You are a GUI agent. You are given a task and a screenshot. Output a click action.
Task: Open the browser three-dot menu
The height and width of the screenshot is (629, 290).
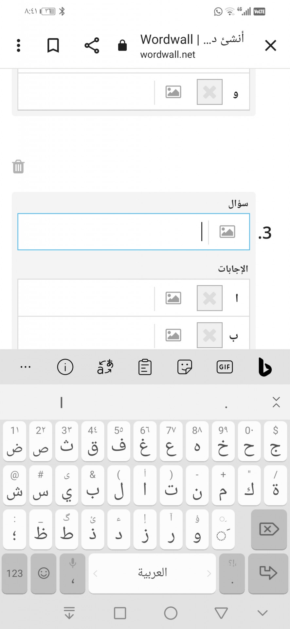(18, 45)
